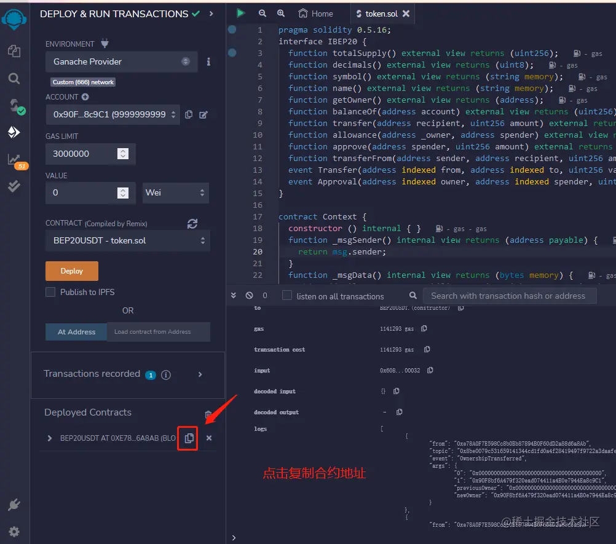Click the terminal prompt arrow at bottom

tap(234, 537)
